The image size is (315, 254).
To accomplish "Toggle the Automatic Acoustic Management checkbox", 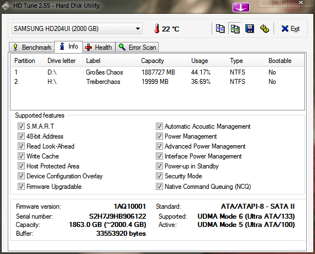I will (x=159, y=126).
